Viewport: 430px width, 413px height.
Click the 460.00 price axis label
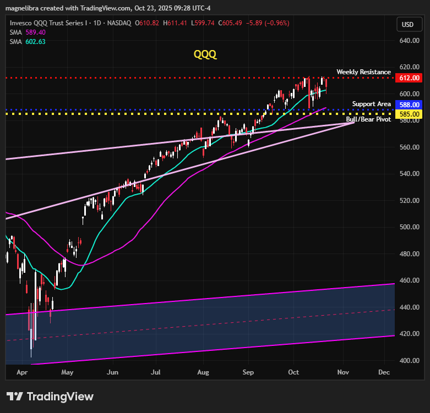point(410,280)
